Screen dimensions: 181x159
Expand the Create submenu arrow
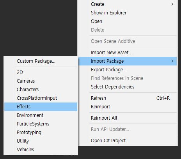coord(172,4)
